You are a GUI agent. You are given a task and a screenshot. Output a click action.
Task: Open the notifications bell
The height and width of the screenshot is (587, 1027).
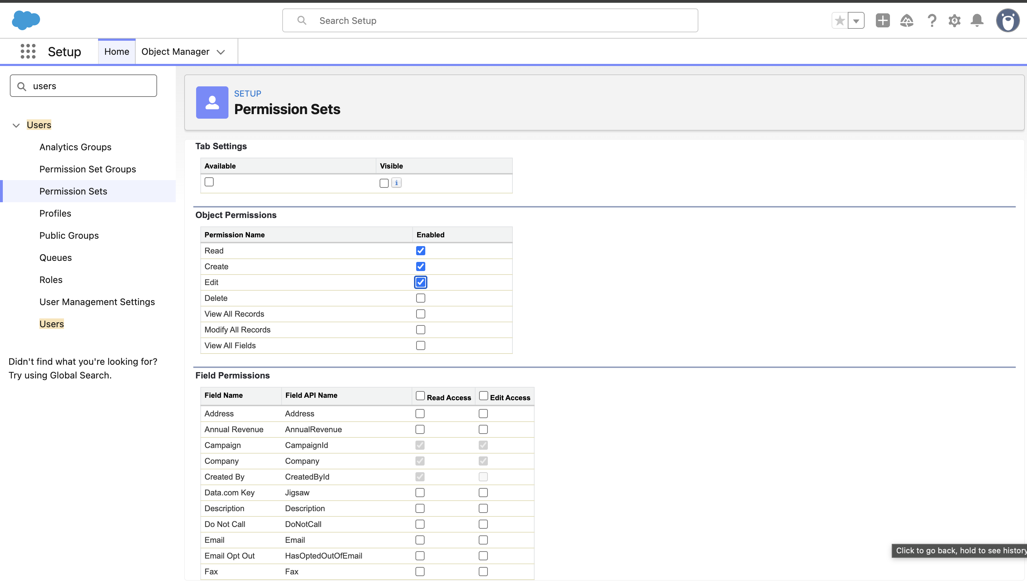coord(977,21)
